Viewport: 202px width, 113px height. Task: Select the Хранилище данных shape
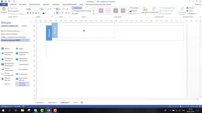tap(22, 79)
